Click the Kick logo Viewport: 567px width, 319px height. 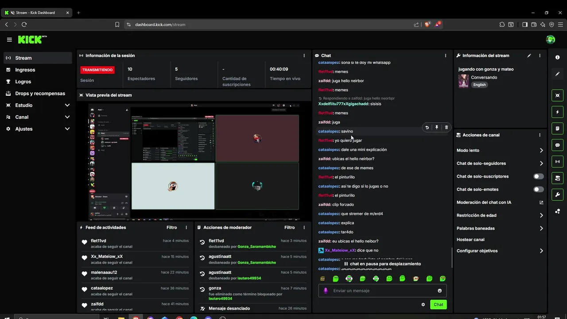tap(32, 39)
